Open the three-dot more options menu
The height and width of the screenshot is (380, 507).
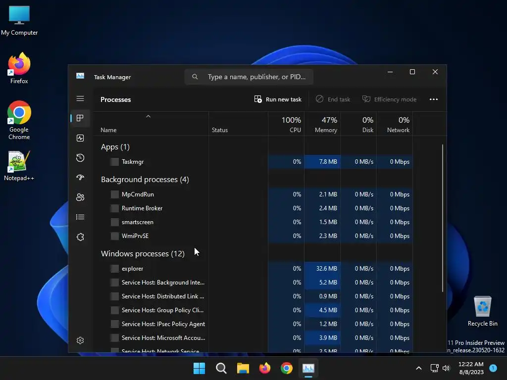(x=434, y=99)
